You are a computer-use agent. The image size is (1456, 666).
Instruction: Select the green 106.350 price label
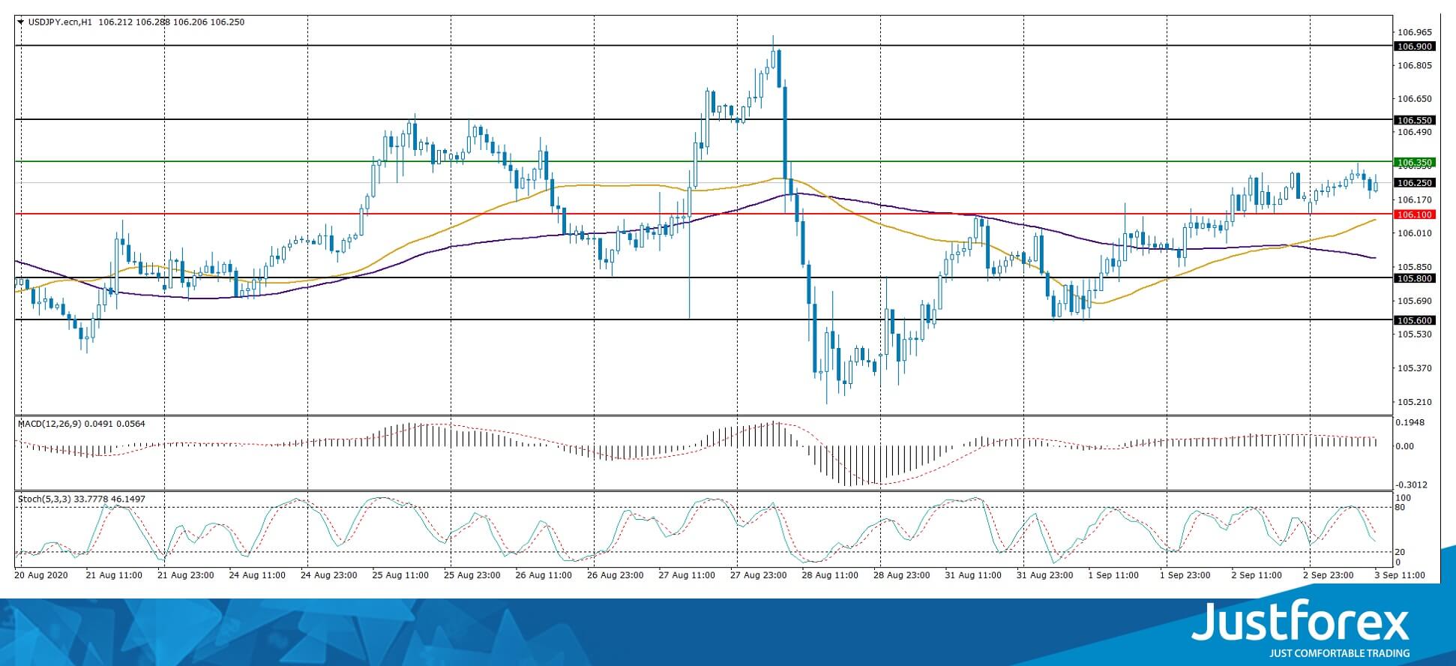(x=1414, y=162)
